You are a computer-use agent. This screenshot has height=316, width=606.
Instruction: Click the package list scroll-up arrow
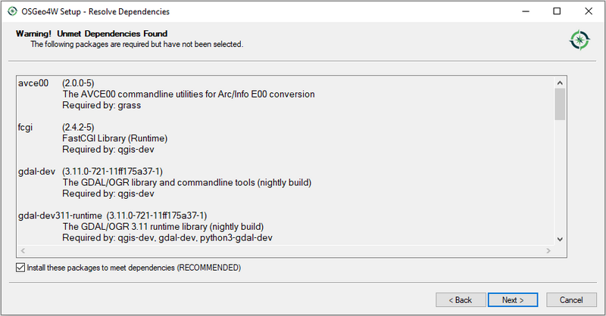(561, 82)
